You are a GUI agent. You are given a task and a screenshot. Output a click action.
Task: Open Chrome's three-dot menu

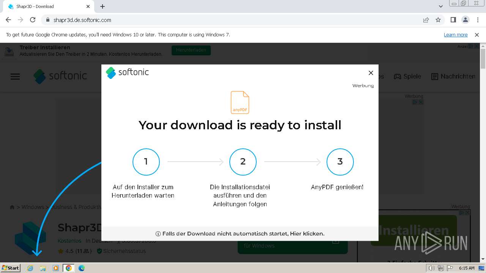tap(477, 20)
